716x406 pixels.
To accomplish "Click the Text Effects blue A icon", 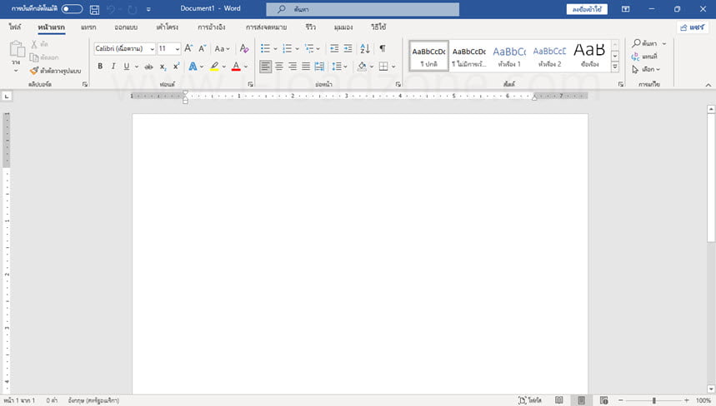I will pos(193,67).
